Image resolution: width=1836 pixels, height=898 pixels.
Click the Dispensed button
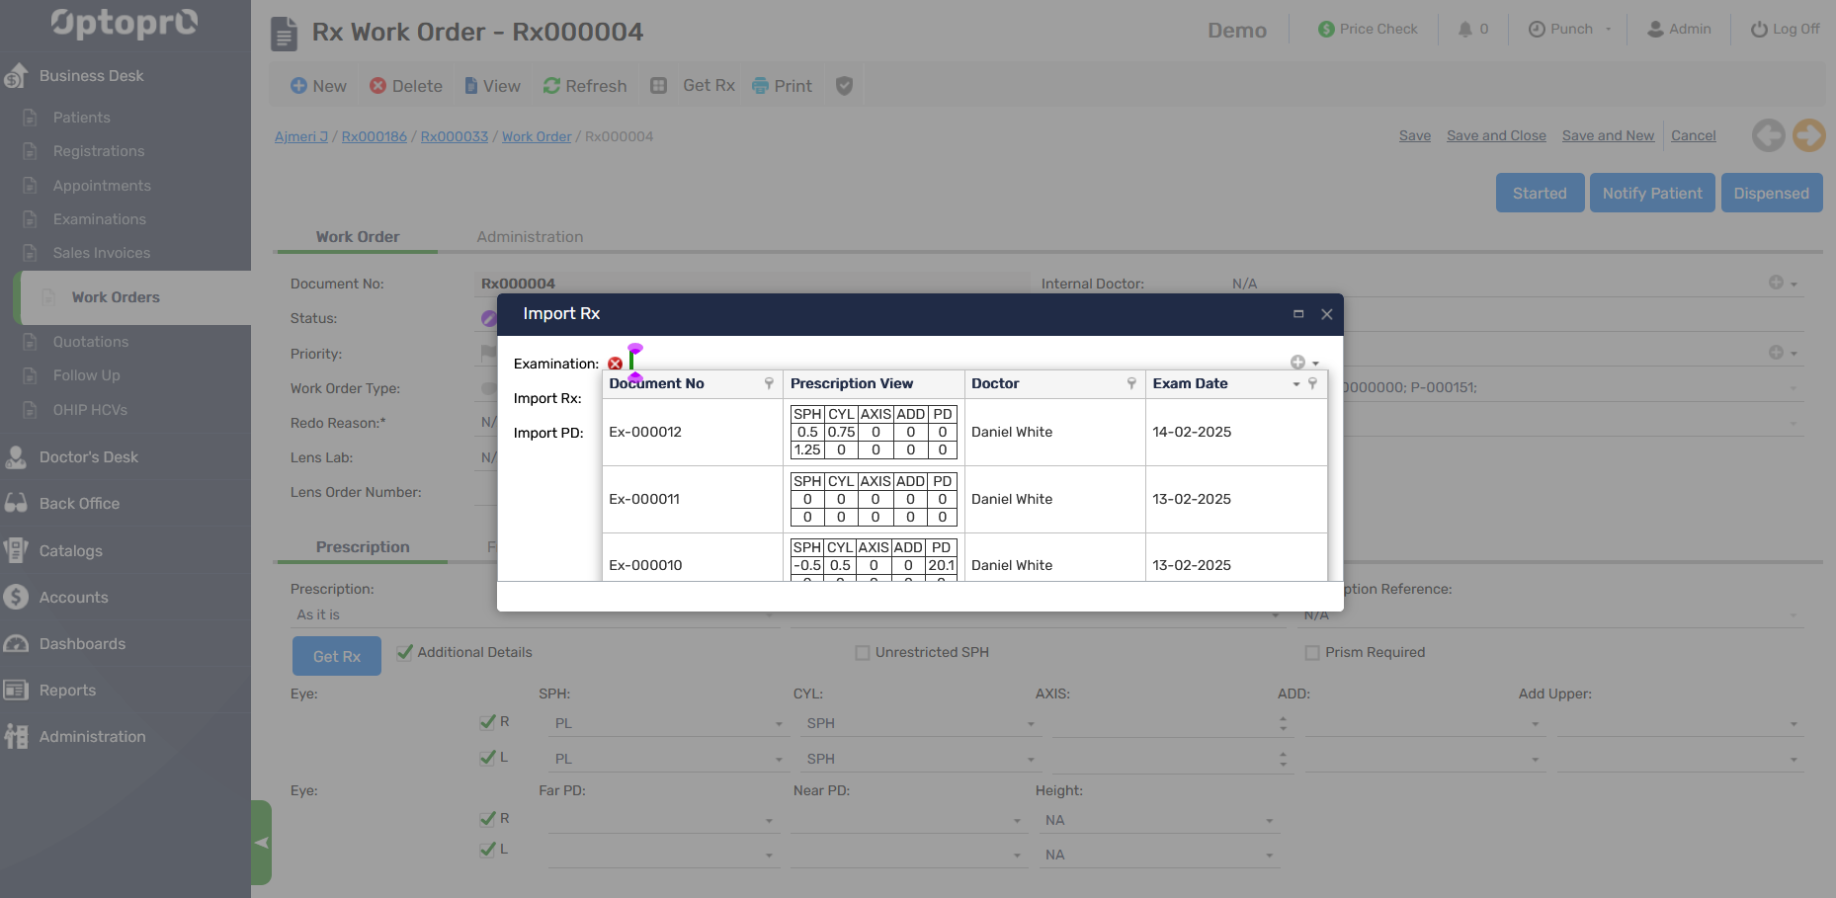click(1771, 194)
